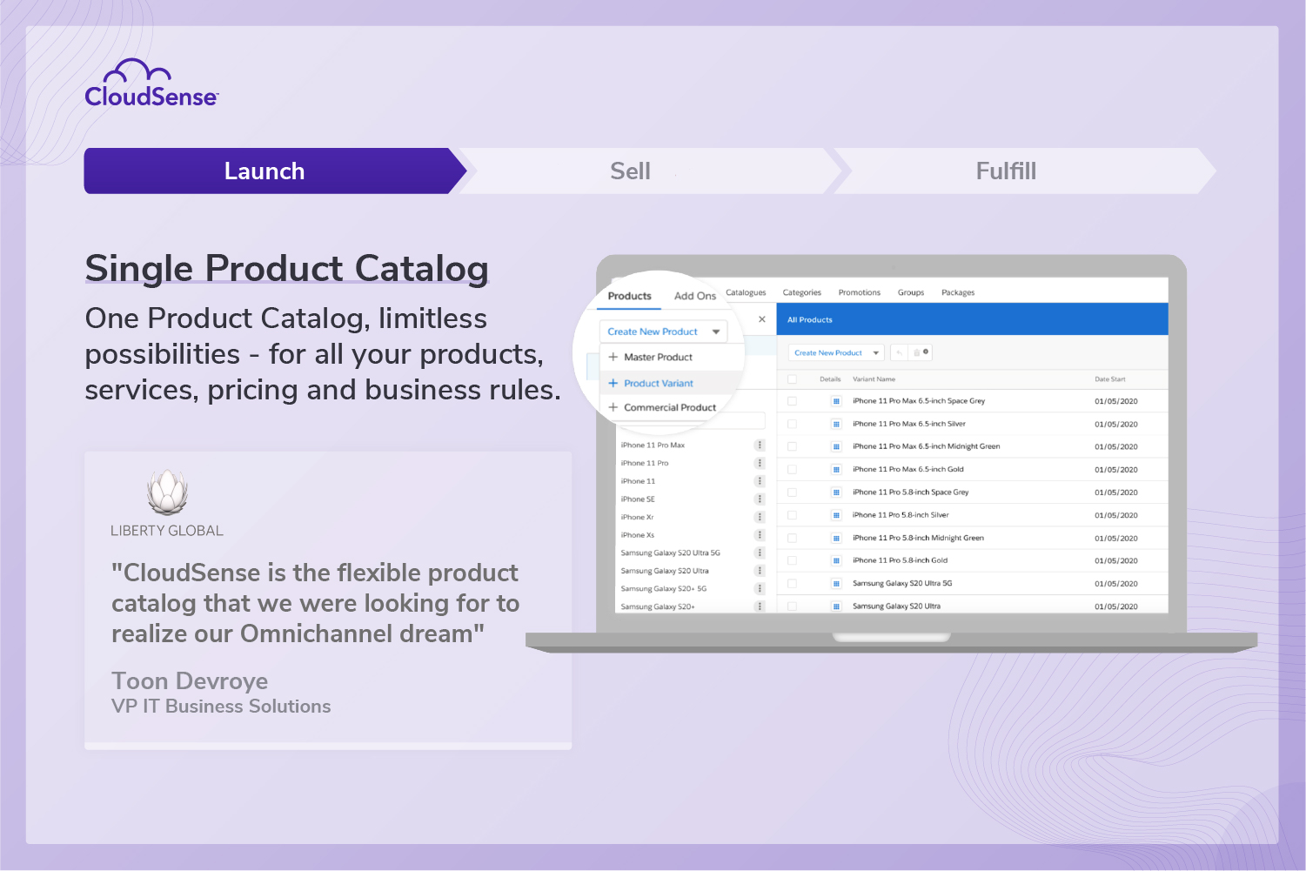Select Product Variant from the open dropdown

point(658,383)
